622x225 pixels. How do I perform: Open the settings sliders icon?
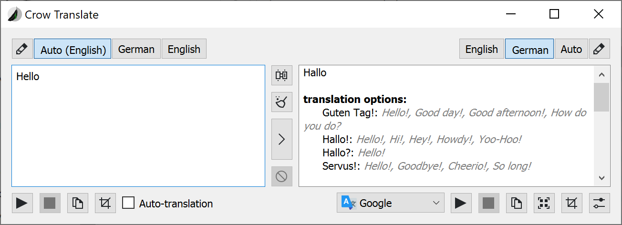(600, 203)
